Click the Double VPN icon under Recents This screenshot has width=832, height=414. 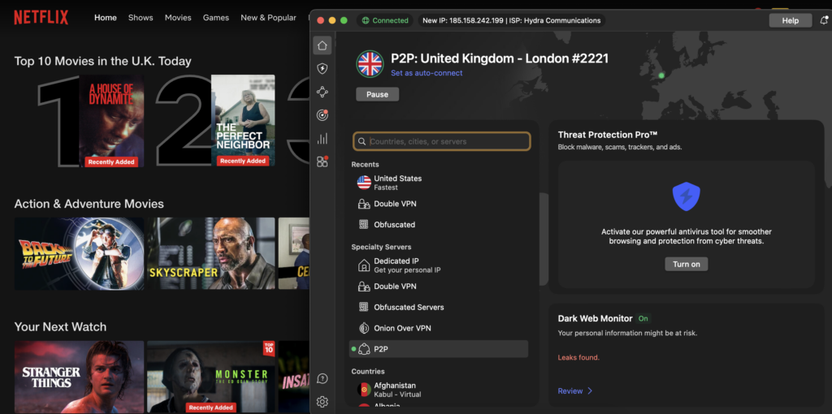[364, 204]
